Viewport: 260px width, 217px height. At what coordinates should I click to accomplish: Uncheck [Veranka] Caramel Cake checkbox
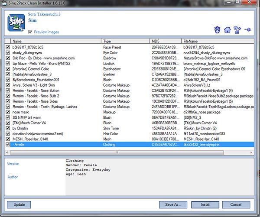[x=8, y=69]
